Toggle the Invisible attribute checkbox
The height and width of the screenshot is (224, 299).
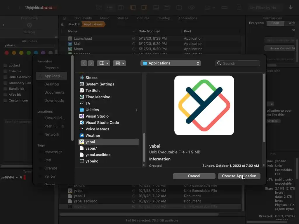(5, 71)
